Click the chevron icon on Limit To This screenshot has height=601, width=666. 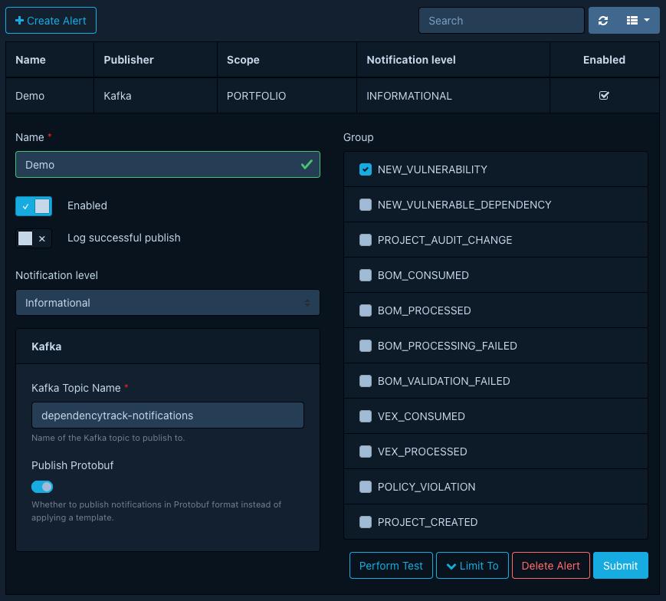point(452,565)
